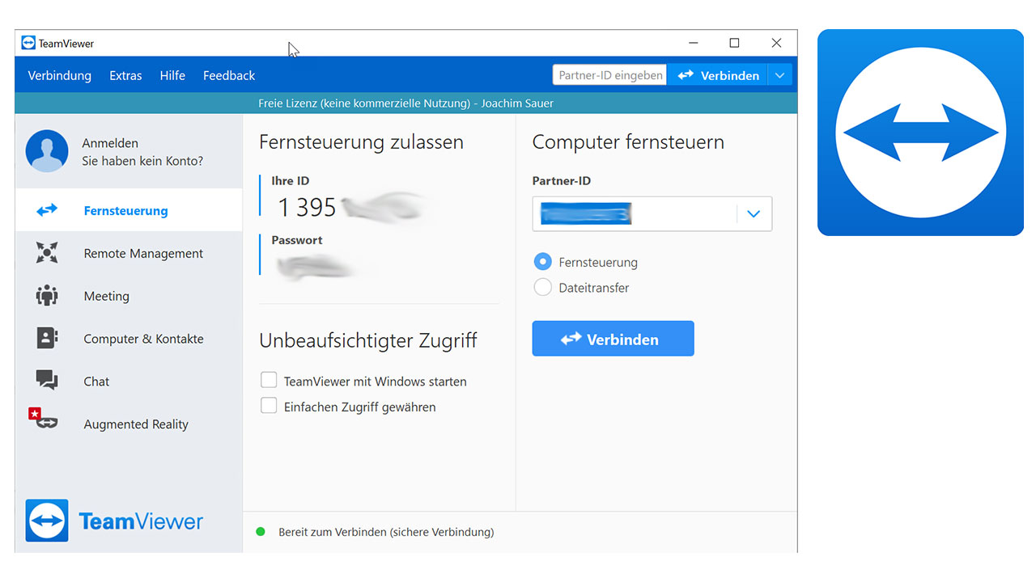Screen dimensions: 1036x582
Task: Click the Anmelden sign-in link
Action: click(x=110, y=143)
